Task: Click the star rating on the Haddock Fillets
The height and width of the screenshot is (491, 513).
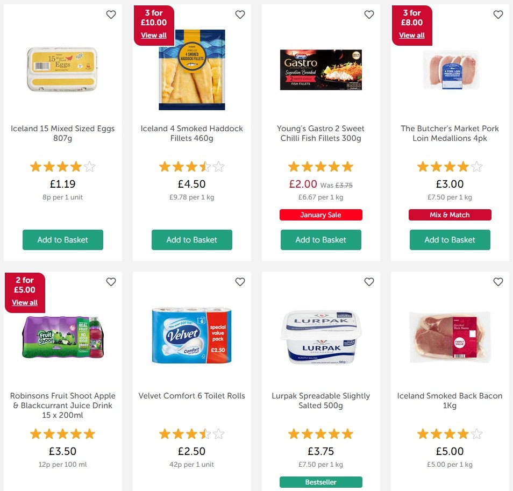Action: [191, 167]
